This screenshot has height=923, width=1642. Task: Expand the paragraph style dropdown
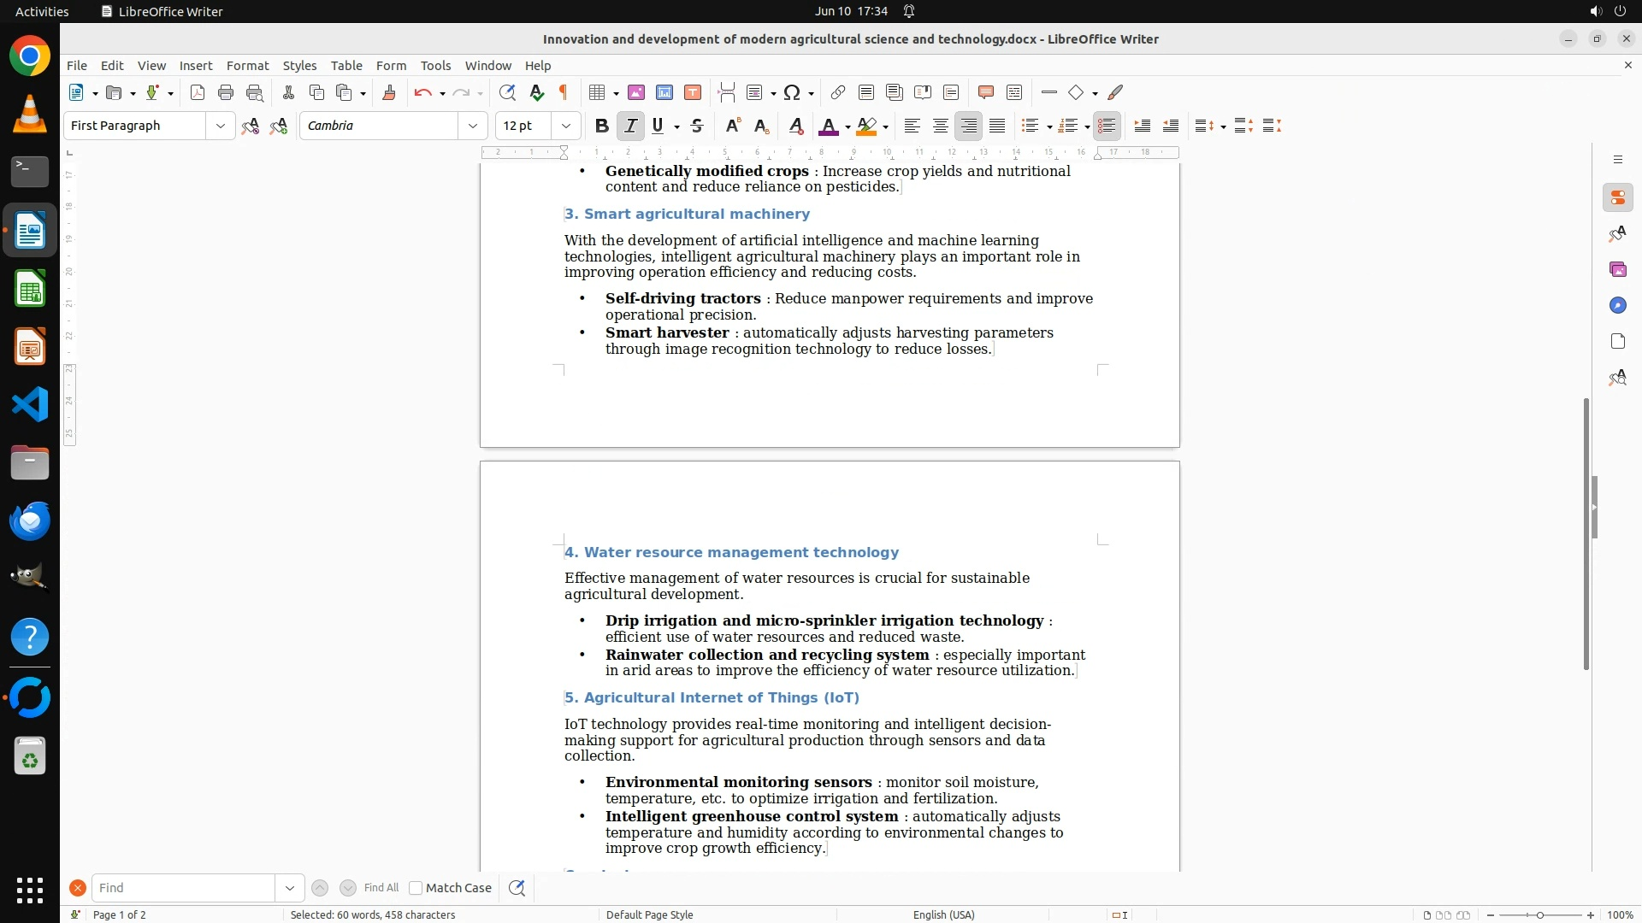220,126
